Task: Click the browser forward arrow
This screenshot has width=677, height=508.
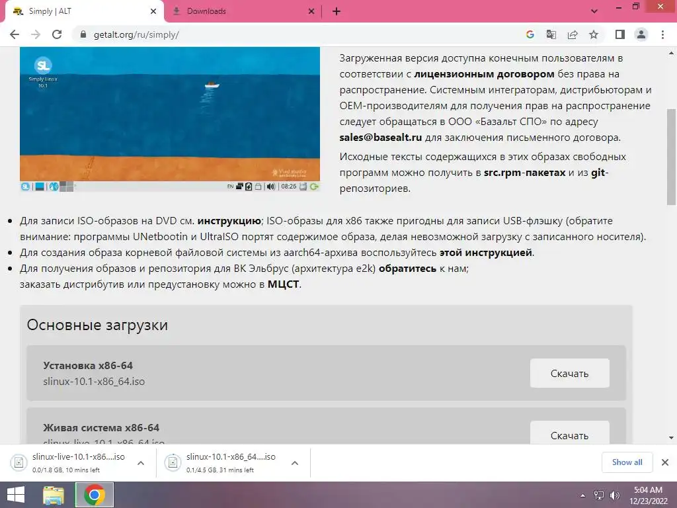Action: pos(36,34)
